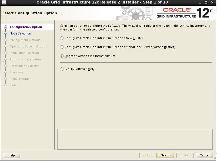Click Installation Location step
Screen dimensions: 217x161
(24, 53)
